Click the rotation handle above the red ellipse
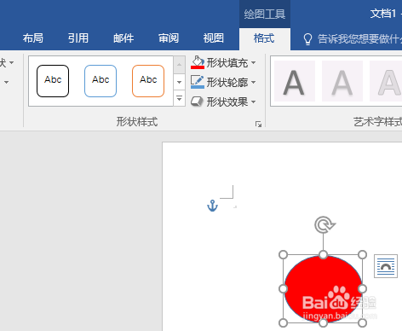This screenshot has width=402, height=331. [324, 224]
